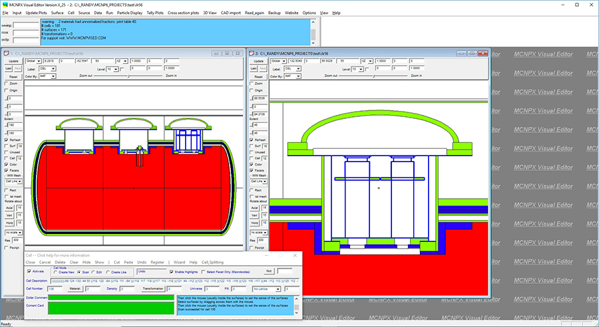The image size is (599, 327).
Task: Close the Cell dialog with X icon
Action: [295, 255]
